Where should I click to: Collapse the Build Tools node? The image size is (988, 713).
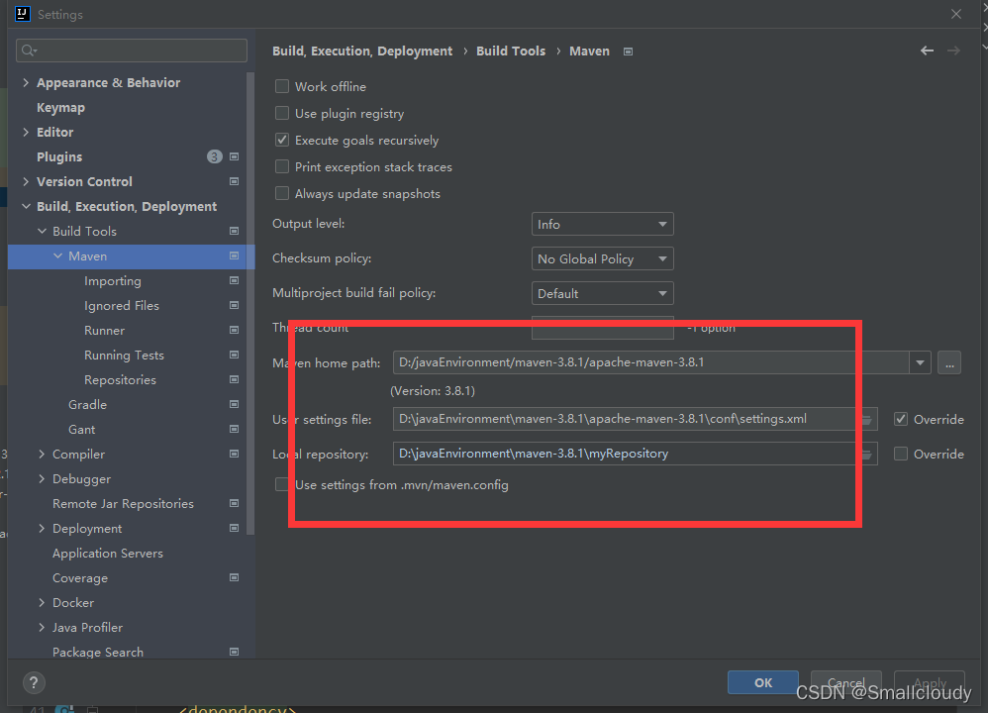[x=42, y=232]
